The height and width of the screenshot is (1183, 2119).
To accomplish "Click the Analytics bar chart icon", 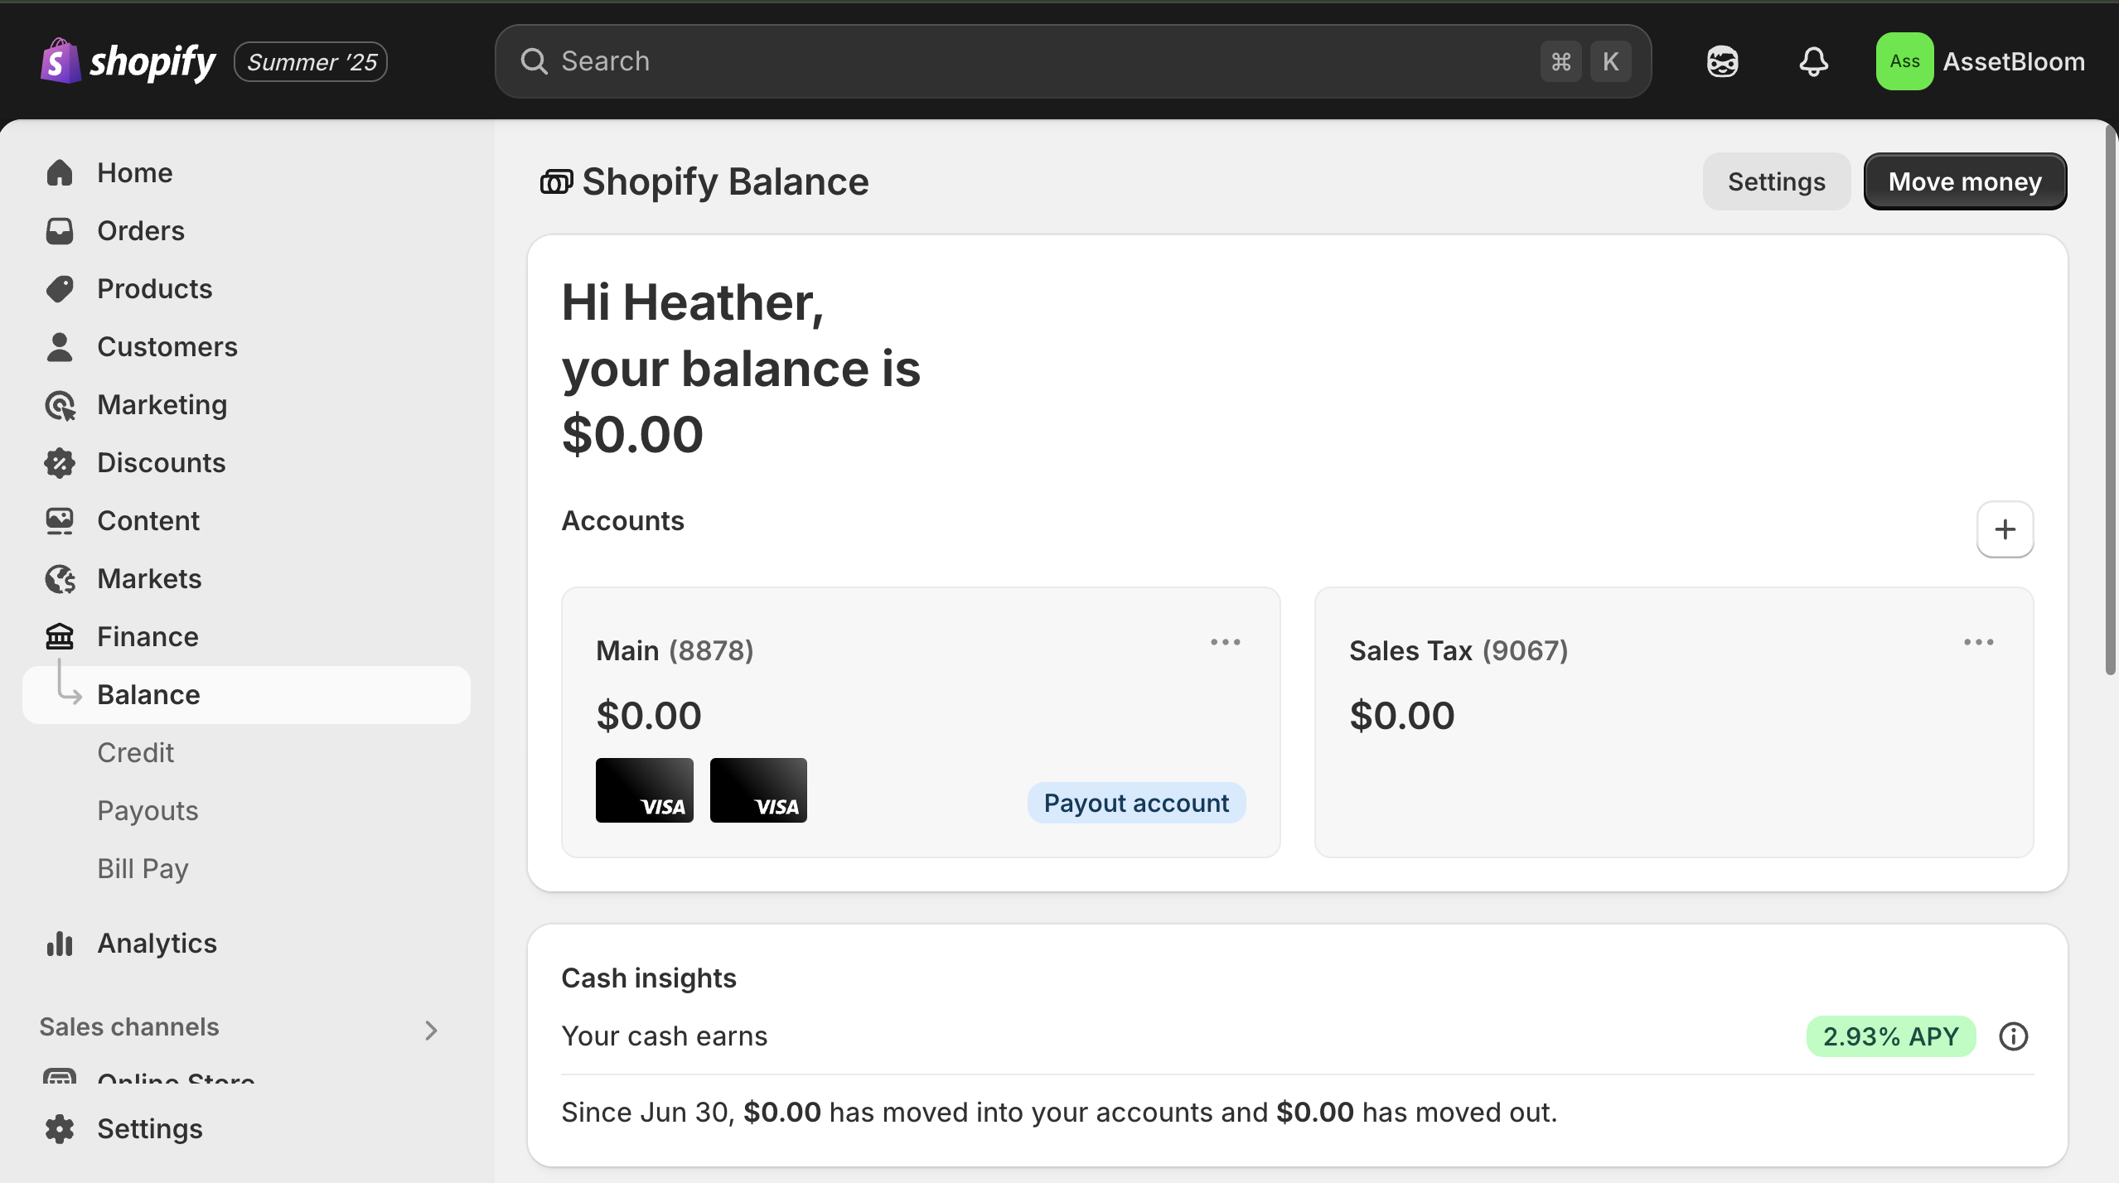I will pyautogui.click(x=60, y=944).
